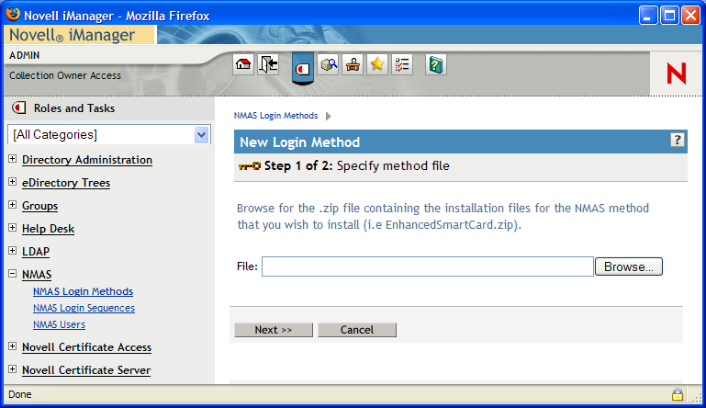Click the 'Done' status bar text

point(20,394)
